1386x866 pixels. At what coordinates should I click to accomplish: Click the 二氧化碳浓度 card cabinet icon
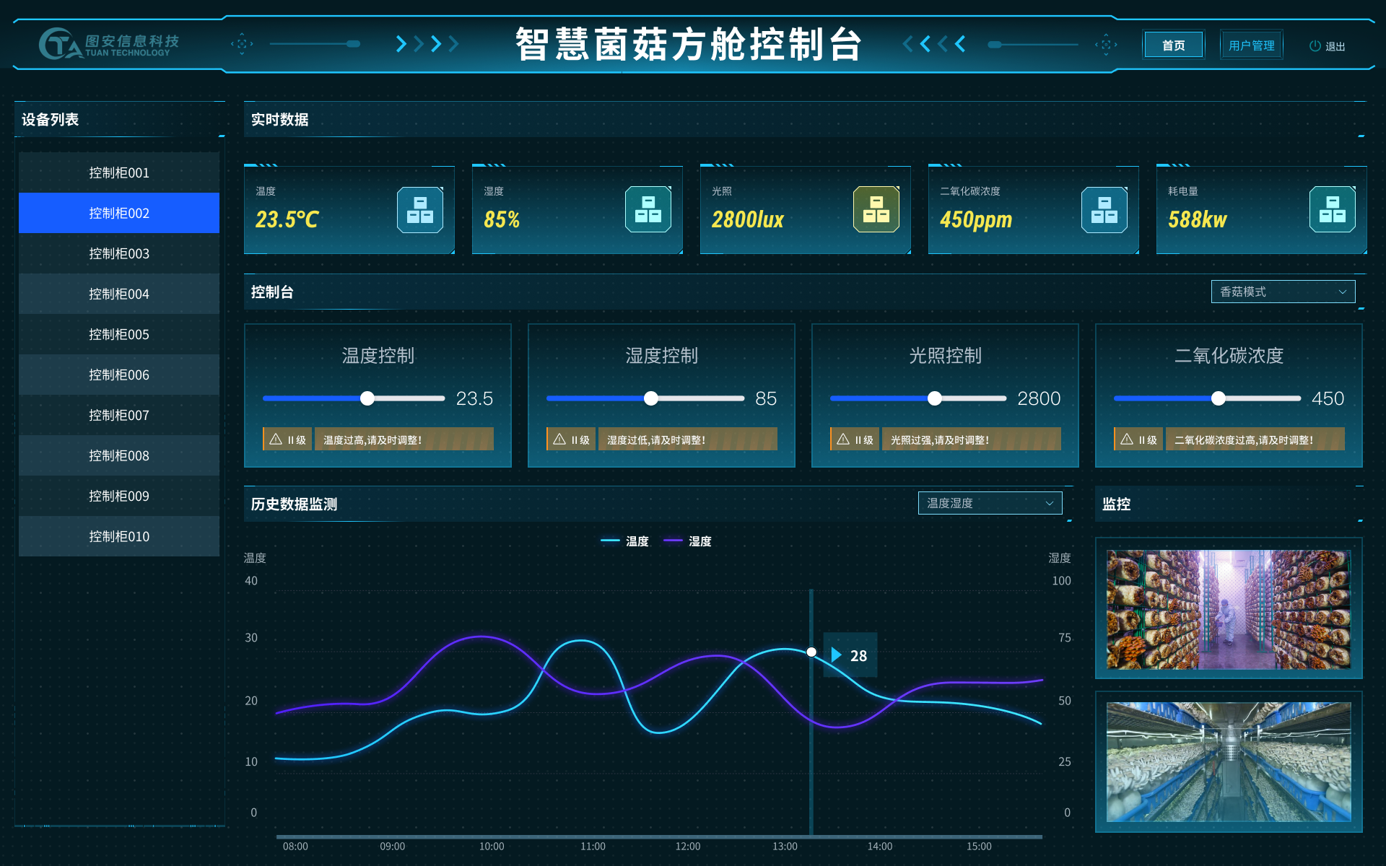point(1104,210)
